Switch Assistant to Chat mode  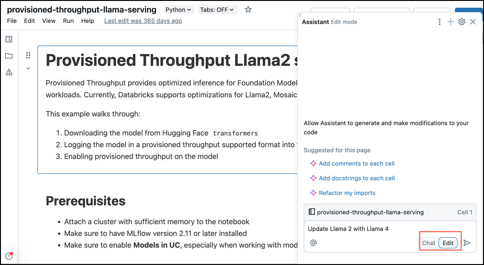428,243
